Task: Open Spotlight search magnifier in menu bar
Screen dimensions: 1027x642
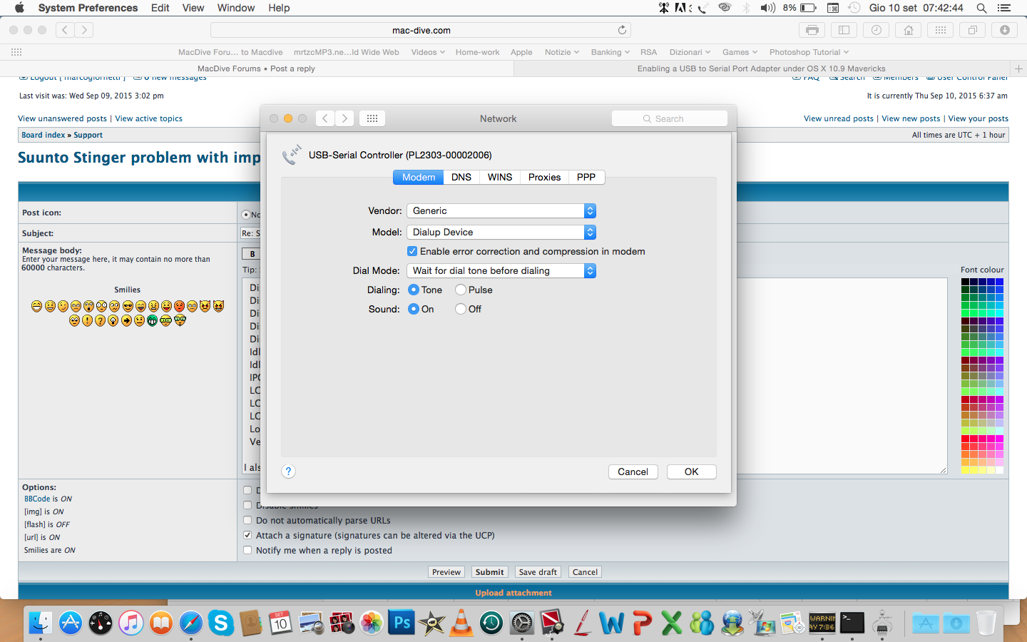Action: click(x=981, y=8)
